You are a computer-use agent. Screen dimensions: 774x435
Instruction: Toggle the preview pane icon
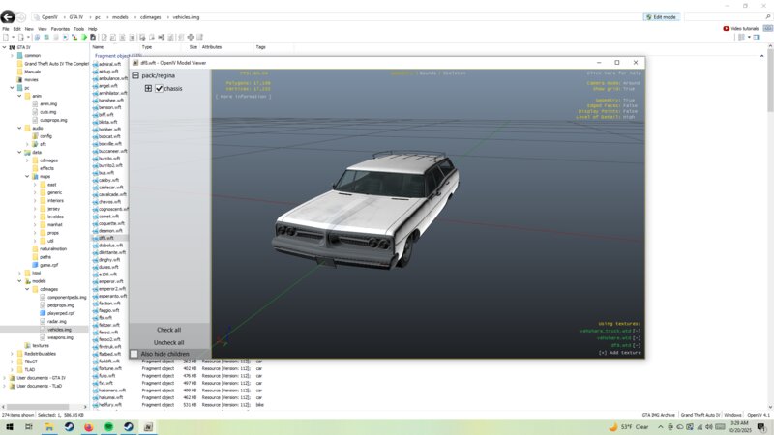(756, 37)
